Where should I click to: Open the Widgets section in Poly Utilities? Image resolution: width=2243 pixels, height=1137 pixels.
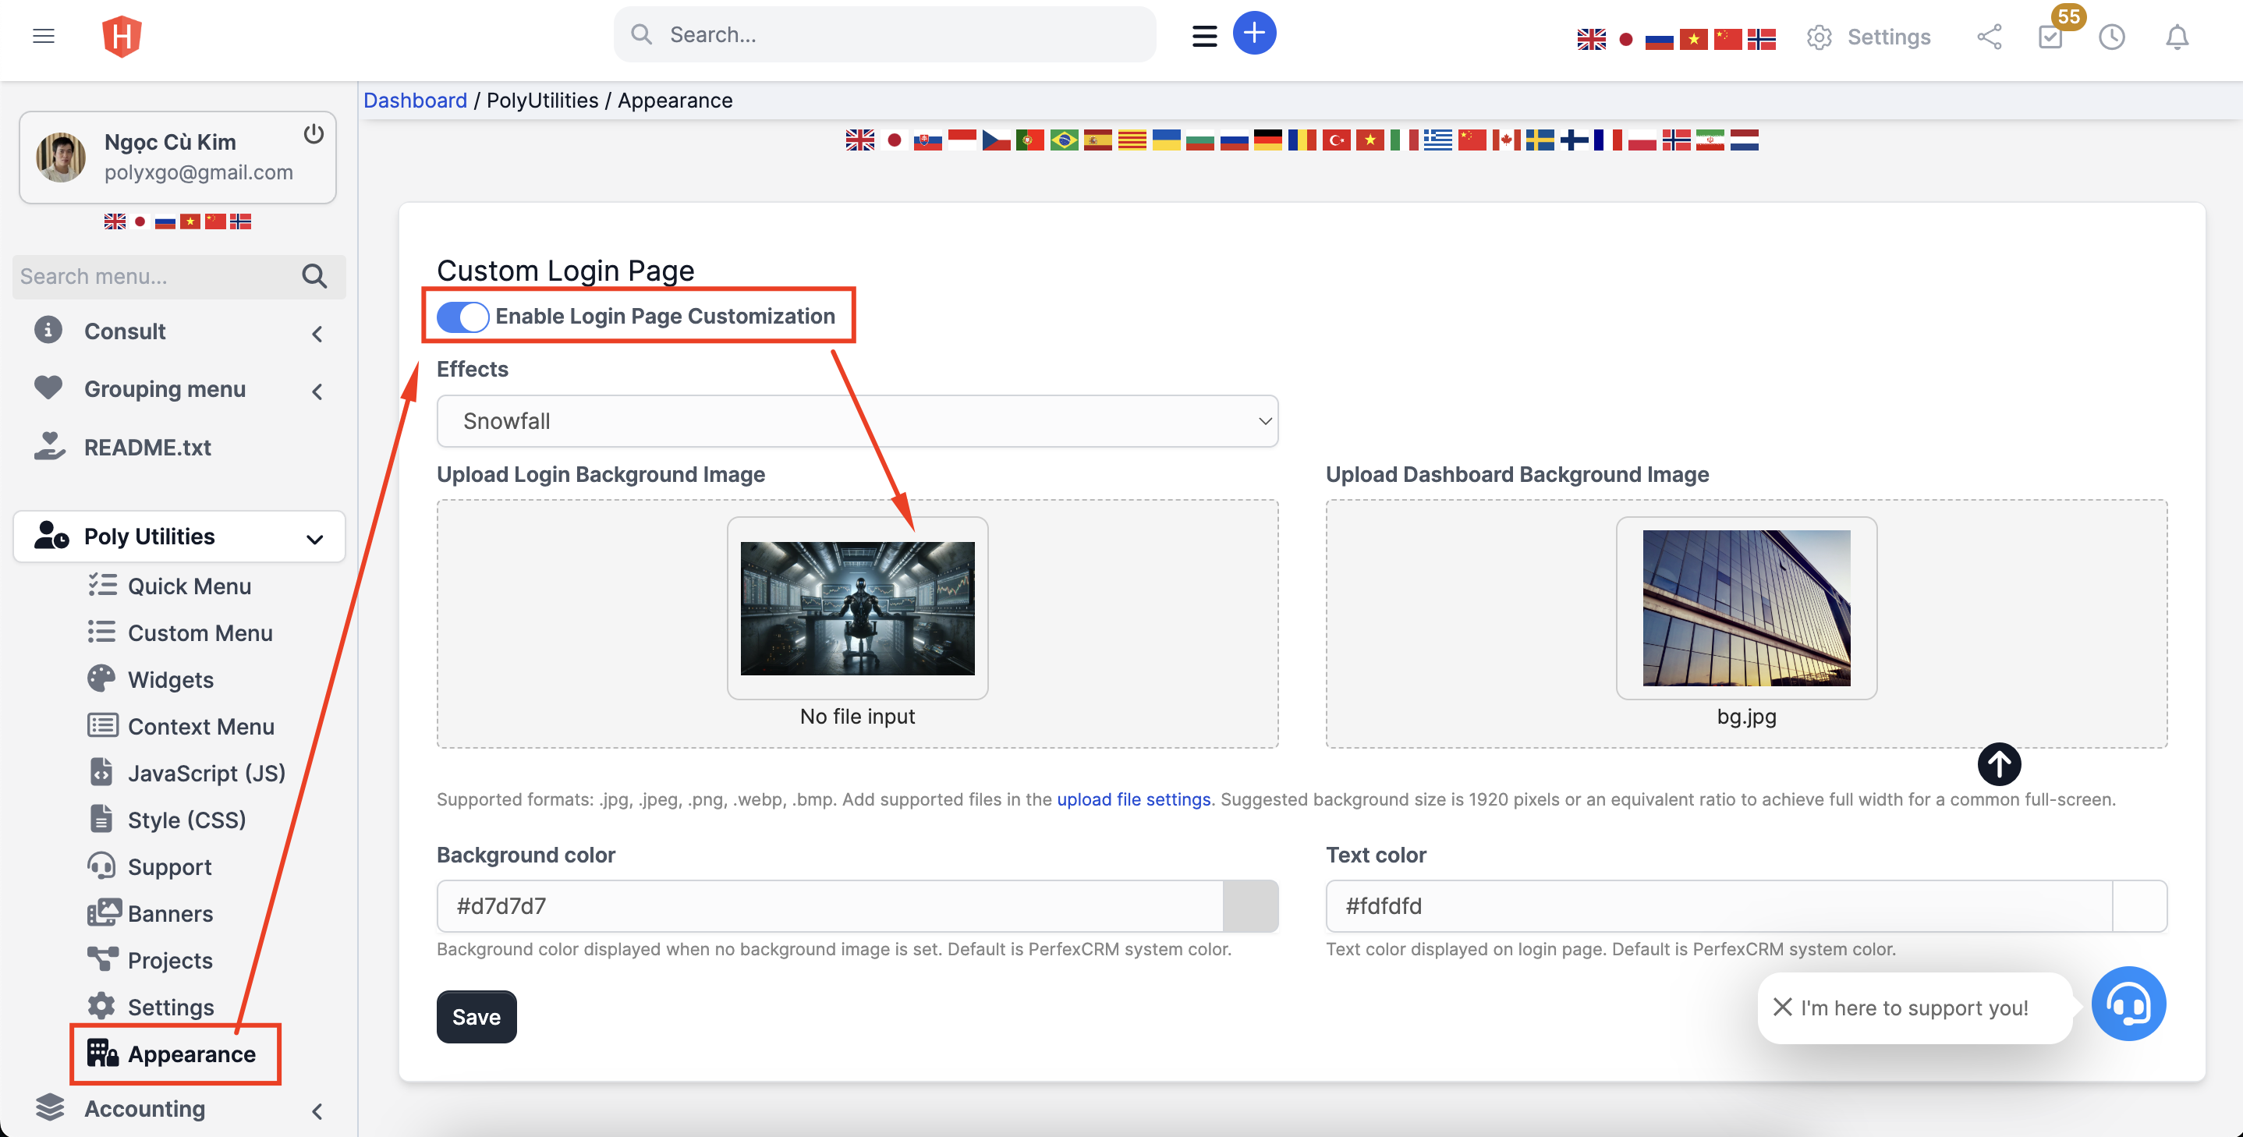click(x=170, y=679)
